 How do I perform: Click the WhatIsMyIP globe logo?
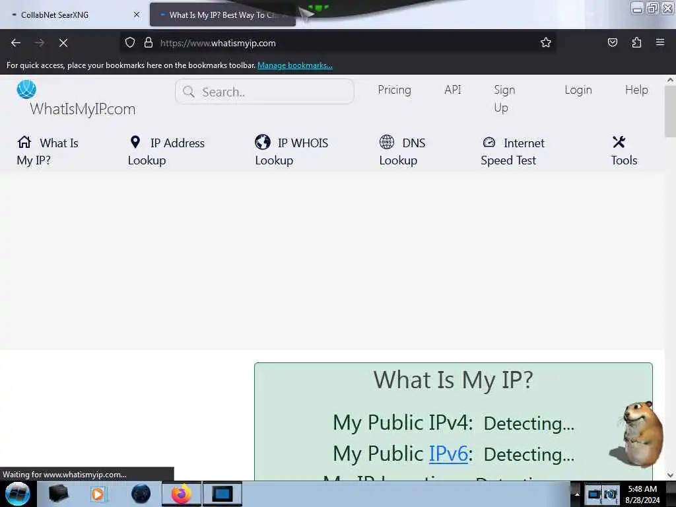tap(26, 89)
